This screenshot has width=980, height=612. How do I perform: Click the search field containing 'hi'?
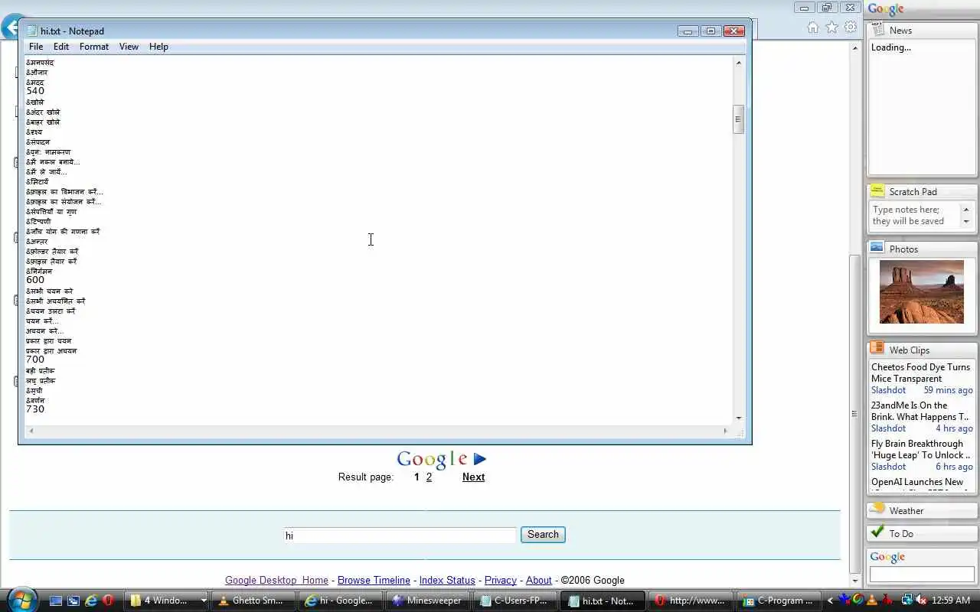(400, 535)
